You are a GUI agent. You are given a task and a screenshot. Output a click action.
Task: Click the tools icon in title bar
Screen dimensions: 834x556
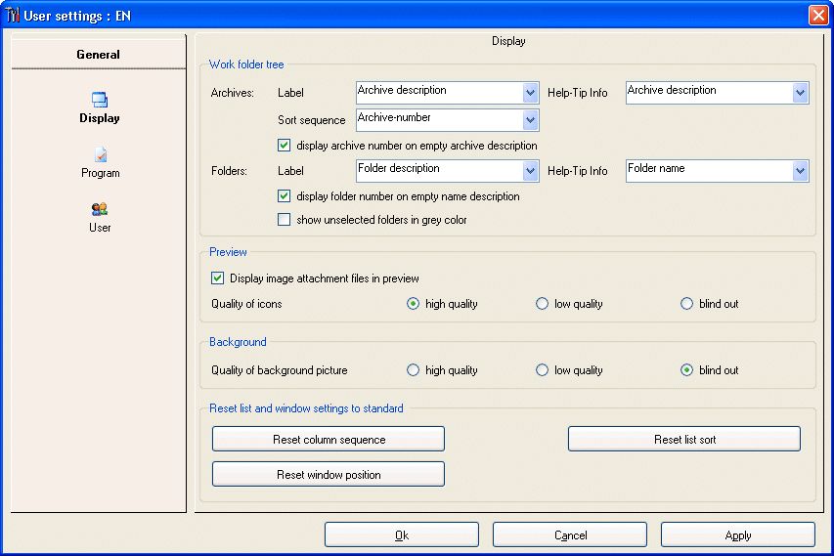[13, 16]
